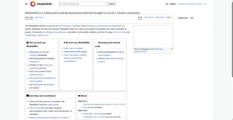Select the Read tab

coord(140,17)
